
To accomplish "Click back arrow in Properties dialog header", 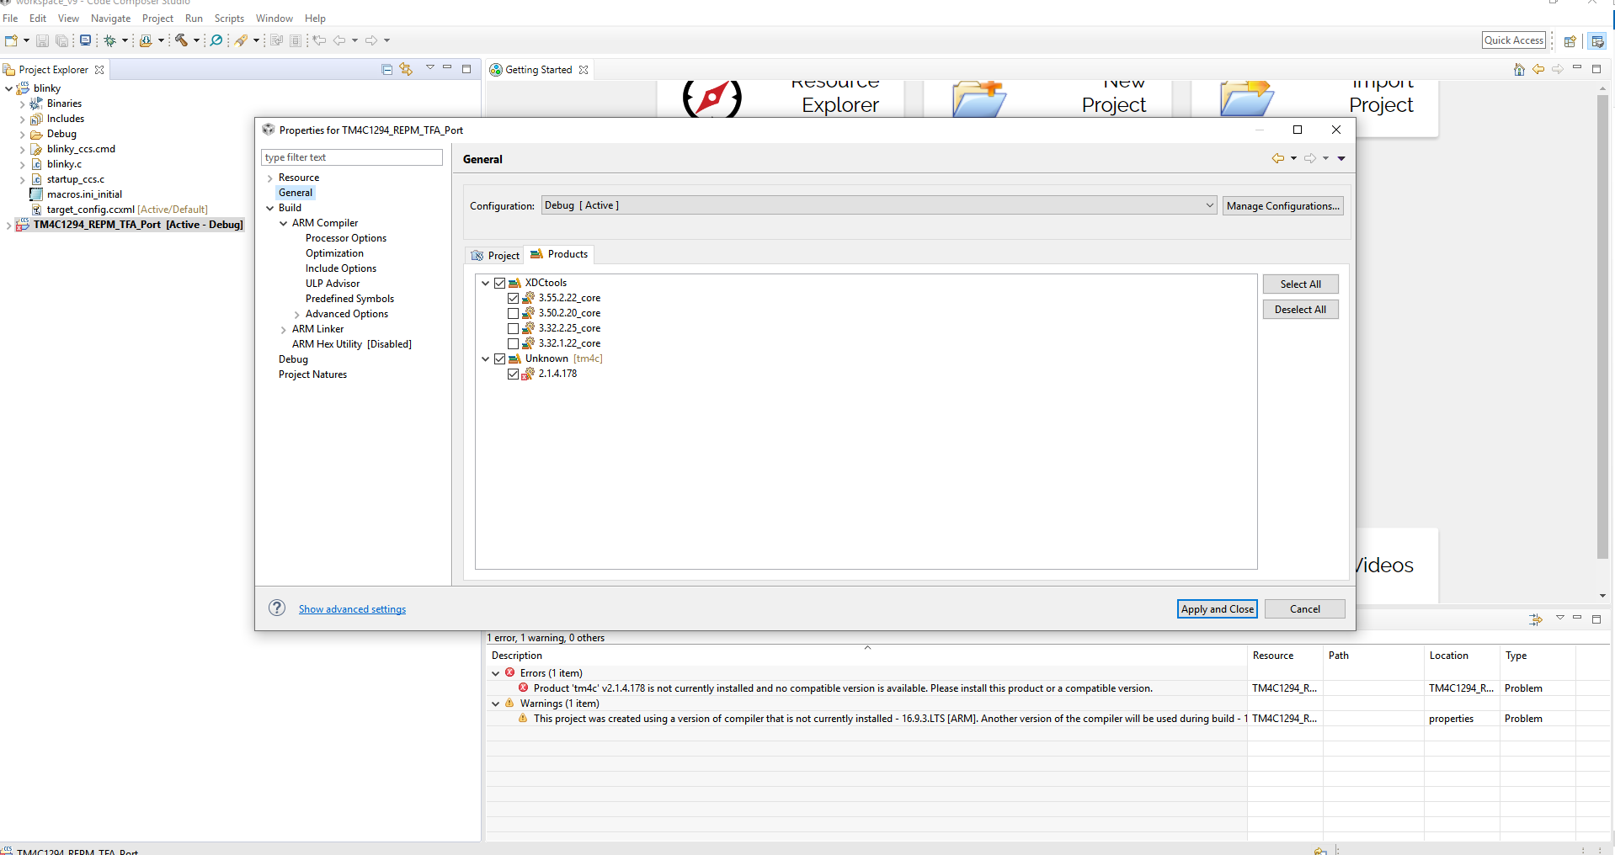I will tap(1278, 158).
